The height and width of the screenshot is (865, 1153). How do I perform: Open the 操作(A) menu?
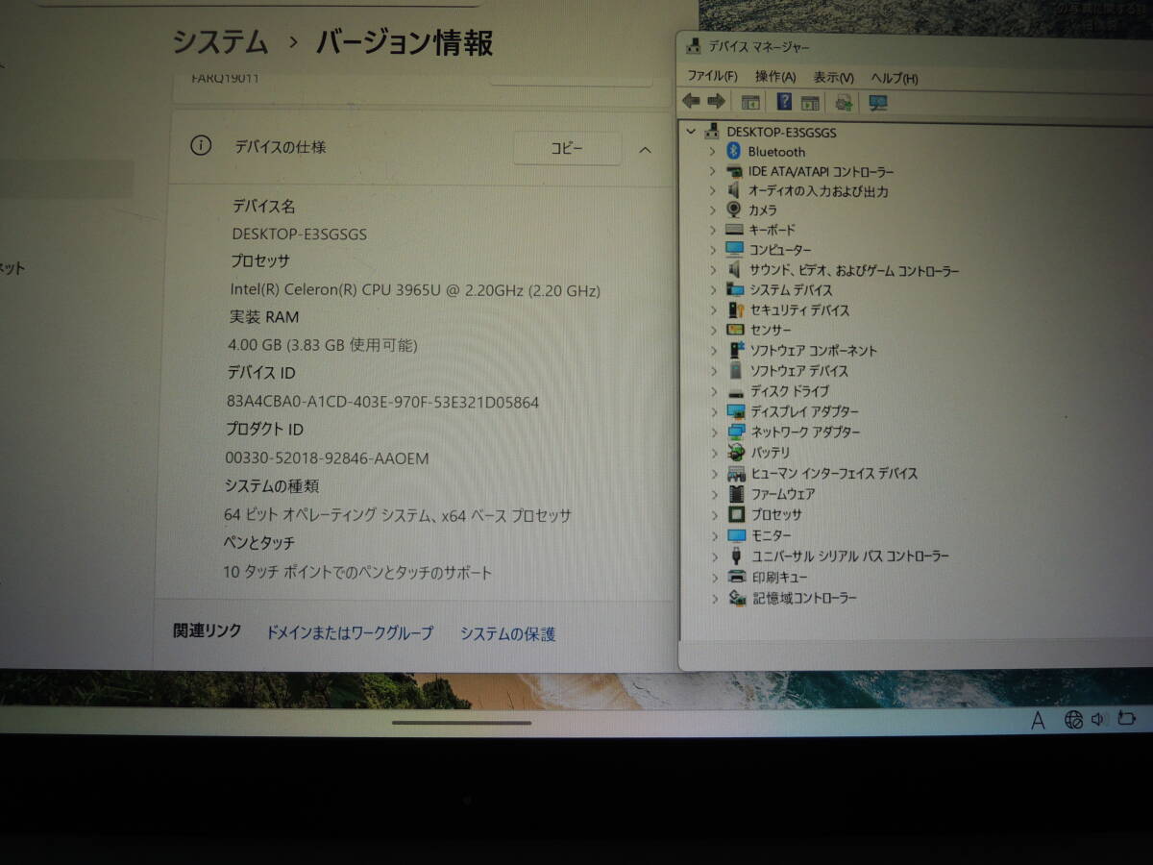tap(775, 77)
